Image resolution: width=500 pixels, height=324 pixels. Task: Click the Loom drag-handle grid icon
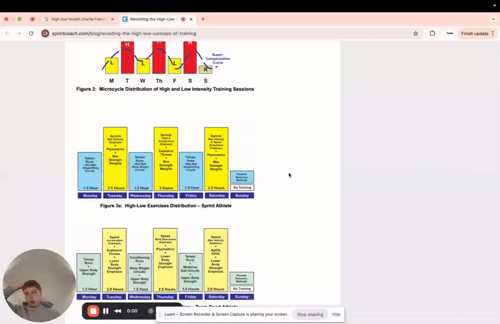[151, 311]
